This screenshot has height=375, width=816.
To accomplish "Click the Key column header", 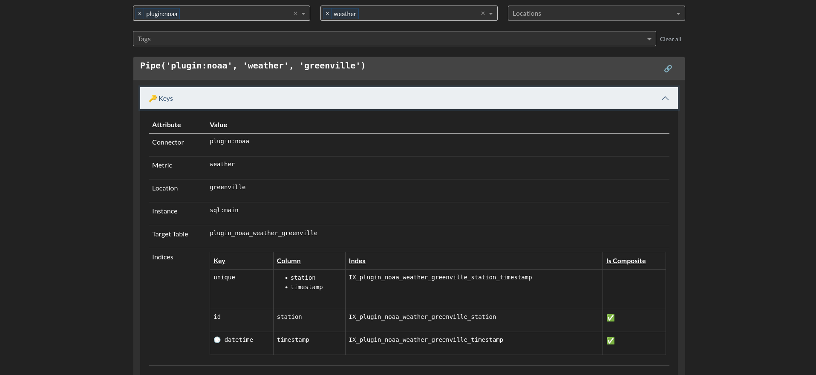I will pos(219,261).
